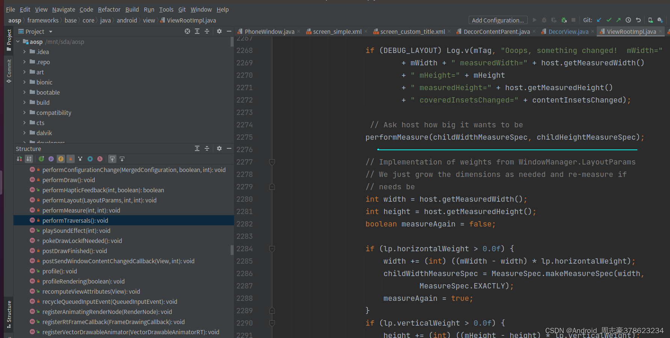Expand the bionic folder
Image resolution: width=670 pixels, height=338 pixels.
24,82
